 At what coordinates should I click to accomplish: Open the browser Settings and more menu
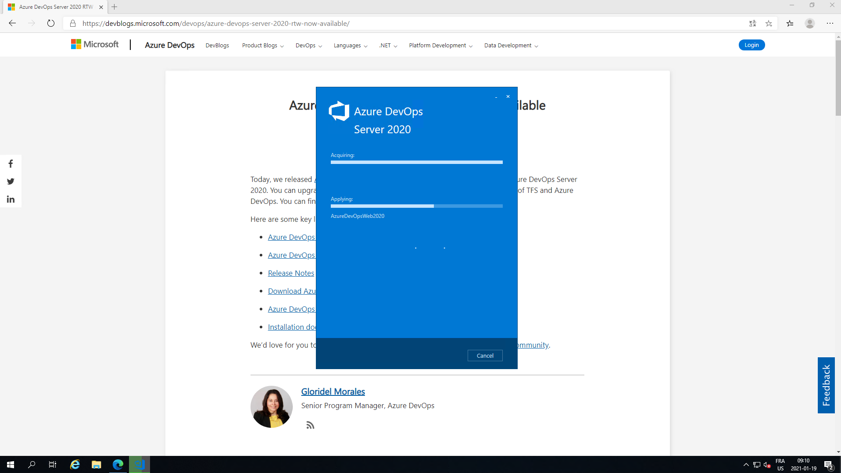pyautogui.click(x=830, y=24)
